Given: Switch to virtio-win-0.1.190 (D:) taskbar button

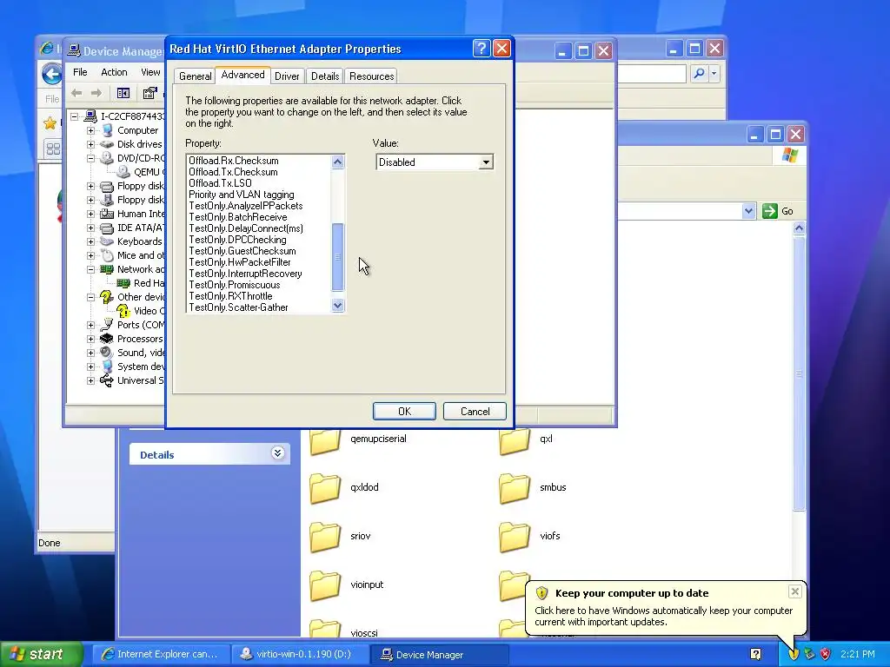Looking at the screenshot, I should (301, 654).
